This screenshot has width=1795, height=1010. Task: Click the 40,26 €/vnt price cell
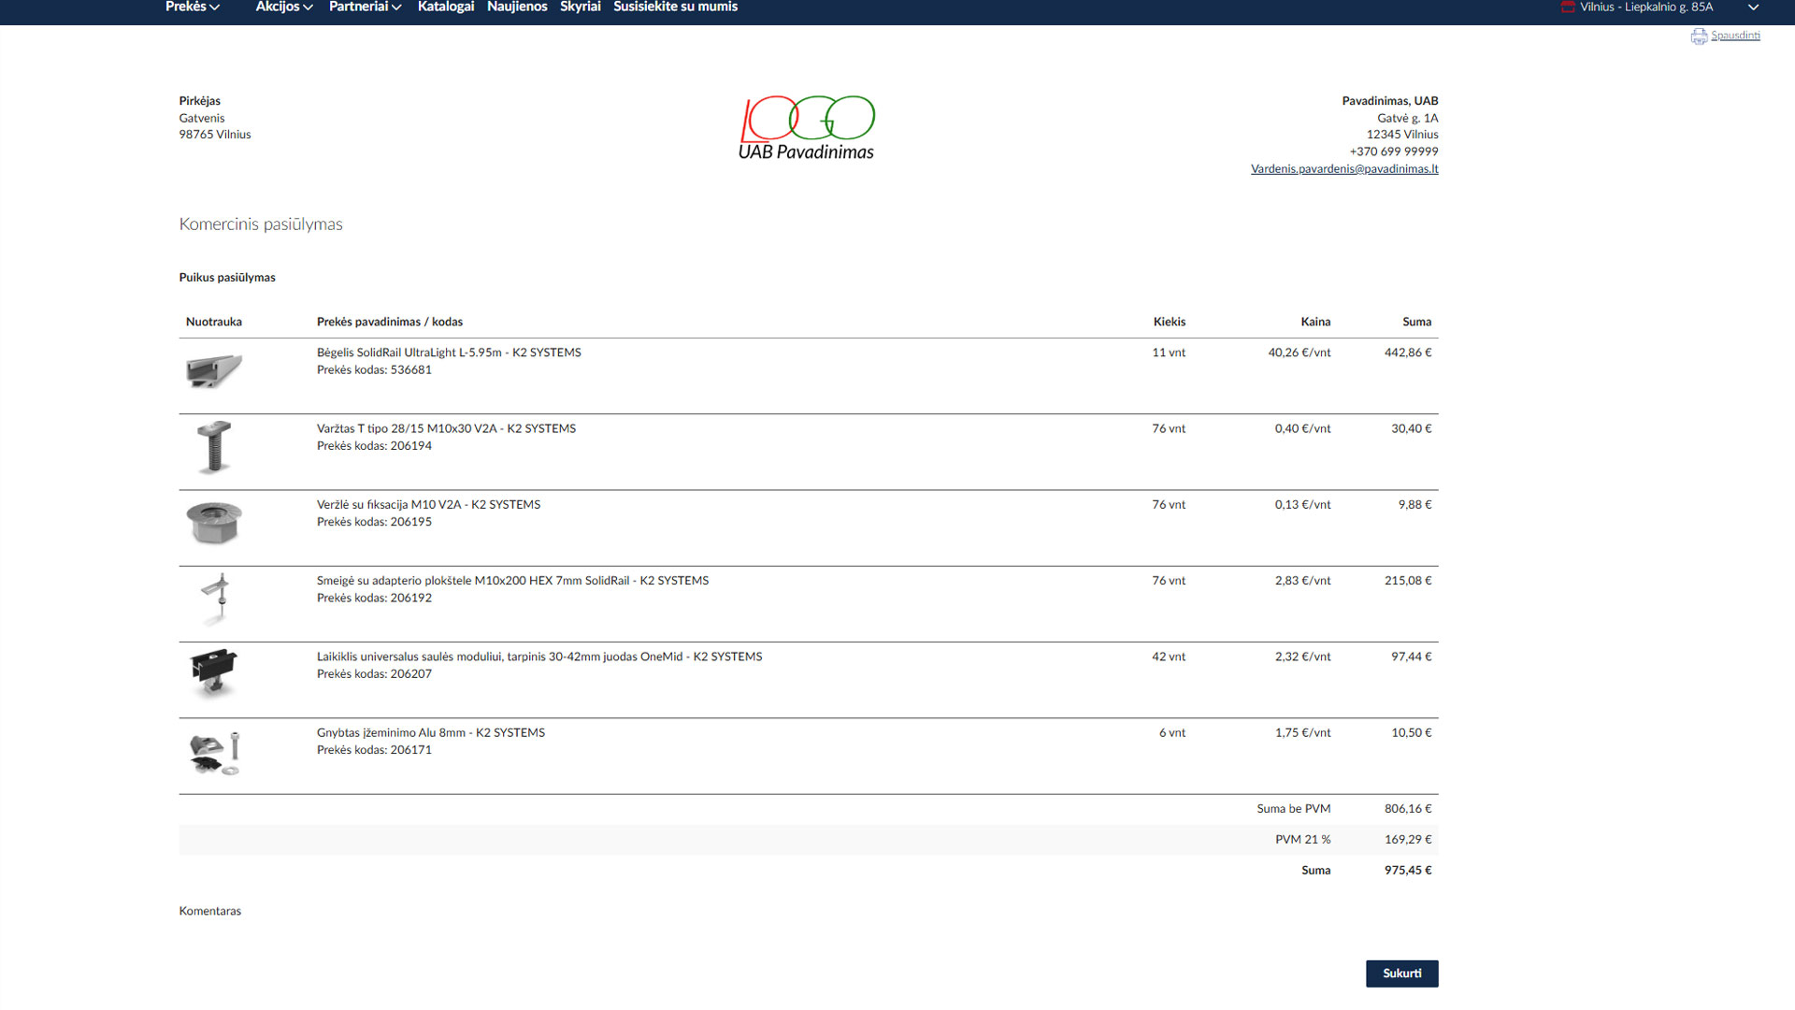pyautogui.click(x=1300, y=353)
